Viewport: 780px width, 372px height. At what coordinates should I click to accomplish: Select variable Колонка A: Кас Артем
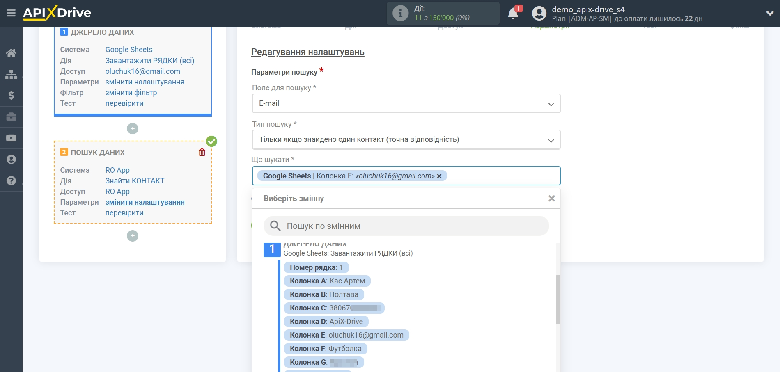[x=327, y=281]
